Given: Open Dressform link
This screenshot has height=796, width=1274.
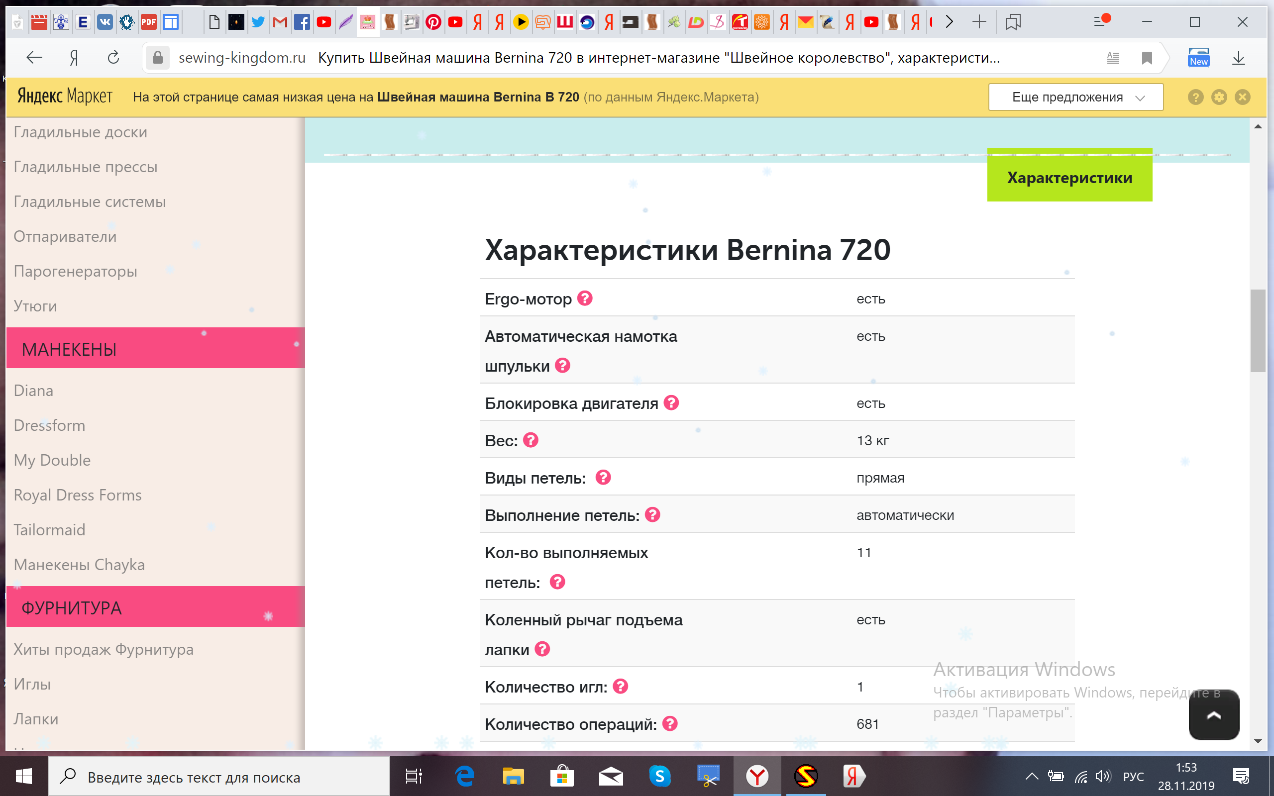Looking at the screenshot, I should [x=49, y=425].
